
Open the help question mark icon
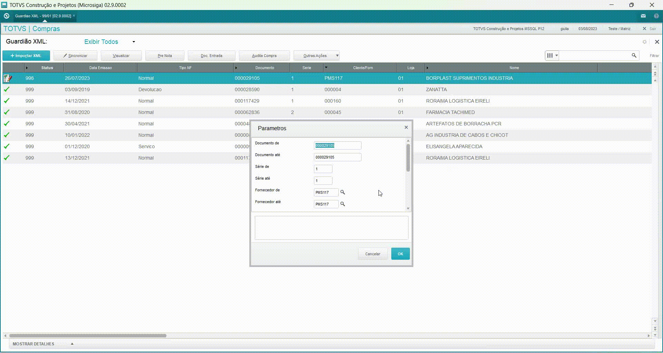[656, 16]
